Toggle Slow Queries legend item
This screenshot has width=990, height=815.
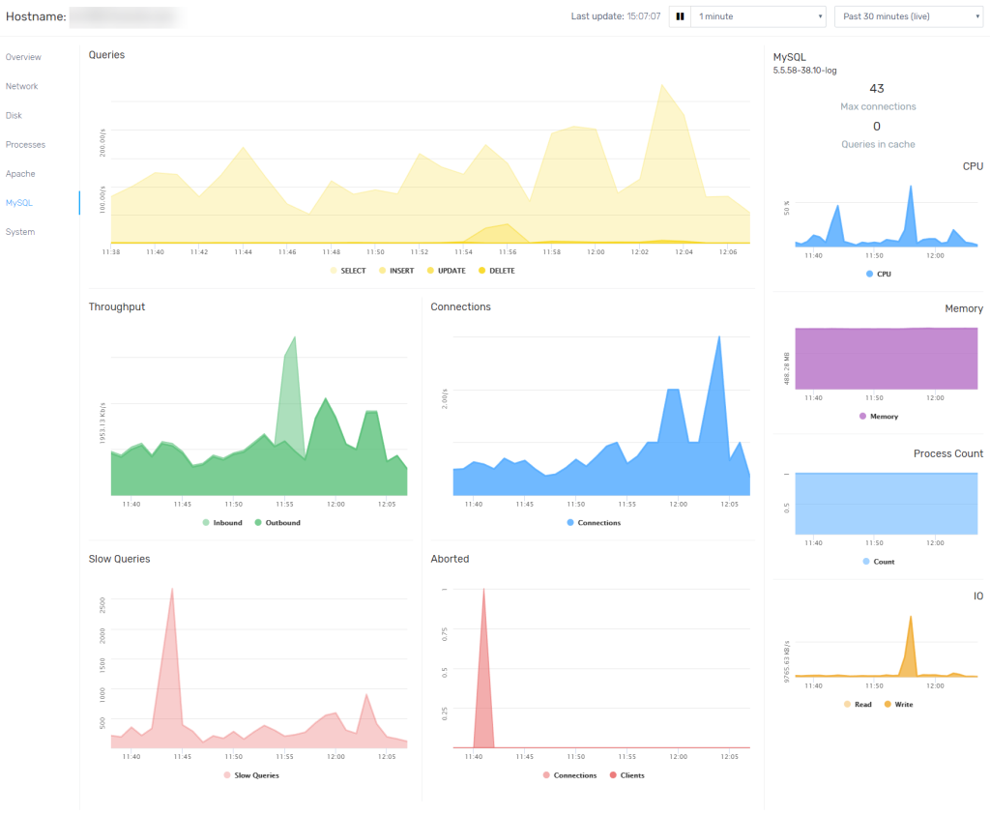pyautogui.click(x=251, y=775)
